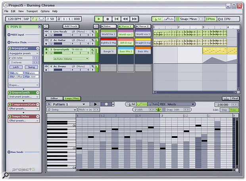Viewport: 246px width, 181px height.
Task: Open the MIDI Velocity dropdown
Action: 177,104
